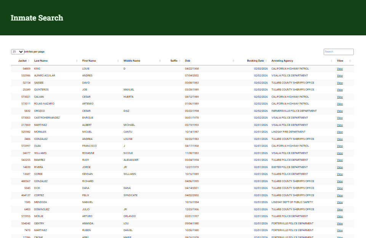Screen dimensions: 366x238
Task: Open View link for Louie King
Action: (x=340, y=69)
